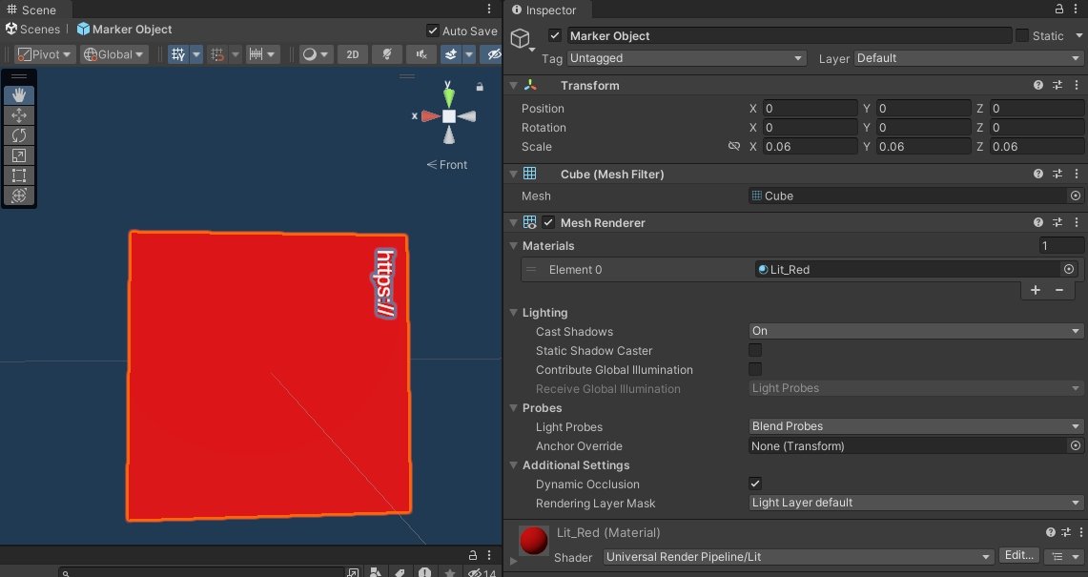Viewport: 1088px width, 577px height.
Task: Enable Static Shadow Caster checkbox
Action: coord(755,351)
